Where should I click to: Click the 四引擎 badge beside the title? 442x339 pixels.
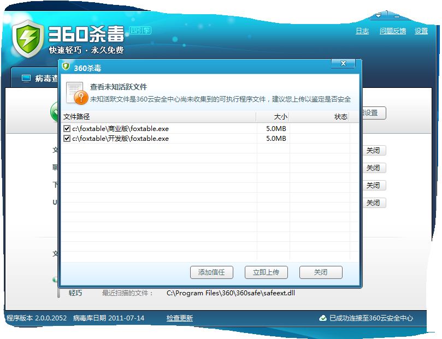pyautogui.click(x=140, y=30)
